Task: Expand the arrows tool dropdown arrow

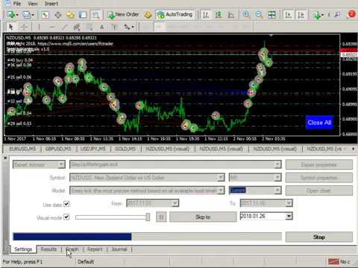Action: [x=133, y=27]
